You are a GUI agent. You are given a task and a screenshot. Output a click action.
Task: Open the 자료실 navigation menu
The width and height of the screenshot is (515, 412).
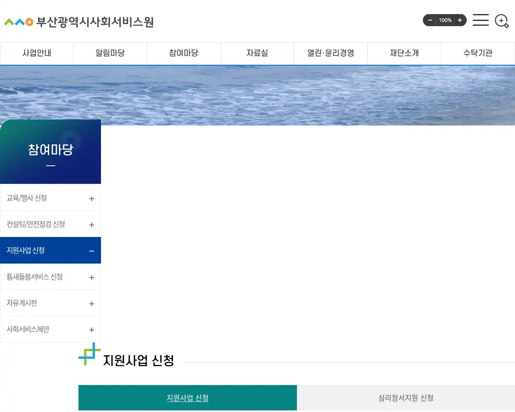click(257, 53)
